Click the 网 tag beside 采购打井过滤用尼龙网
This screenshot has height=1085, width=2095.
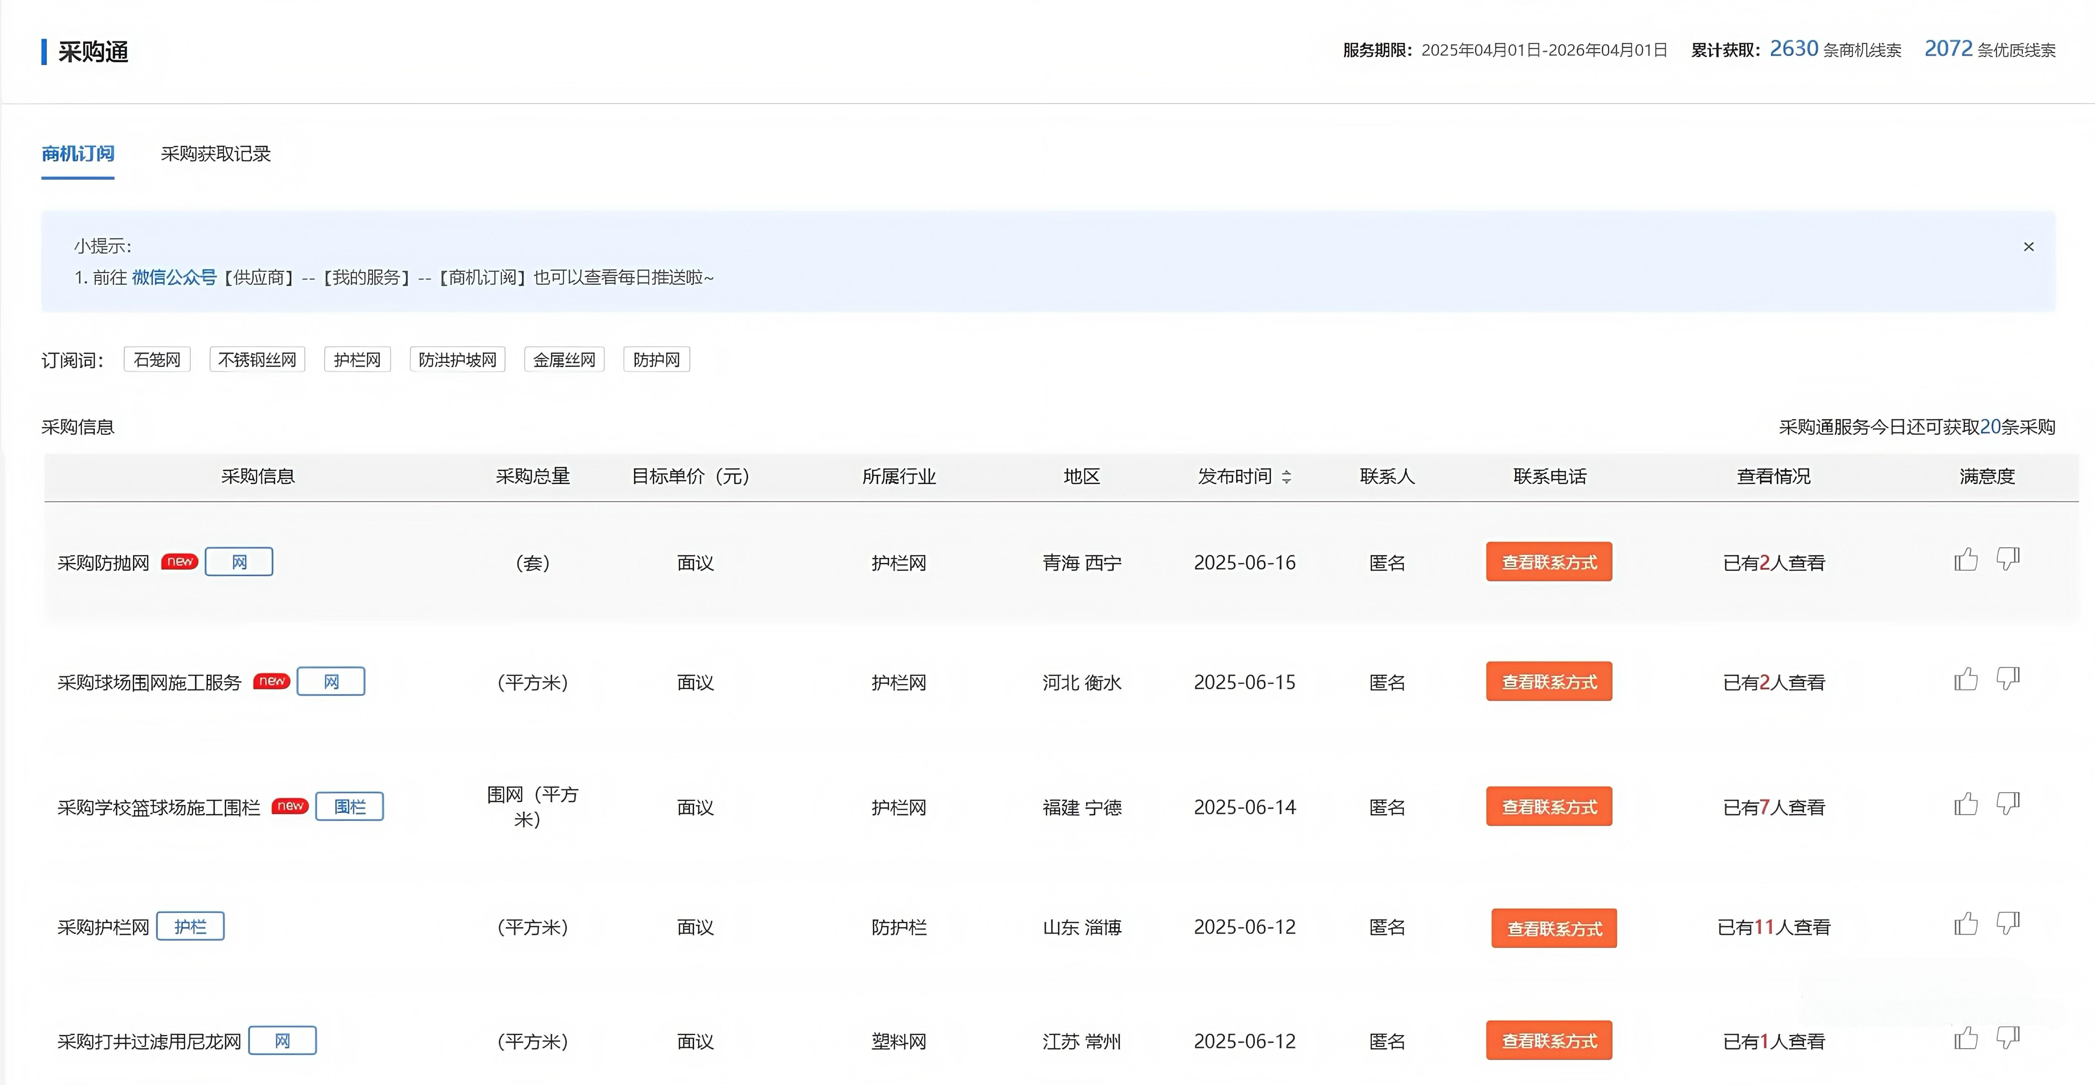pos(282,1041)
